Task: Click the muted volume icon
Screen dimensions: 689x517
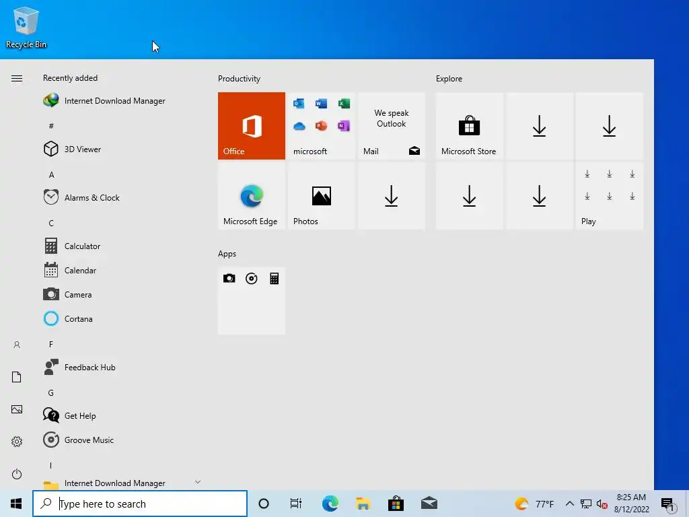Action: (602, 504)
